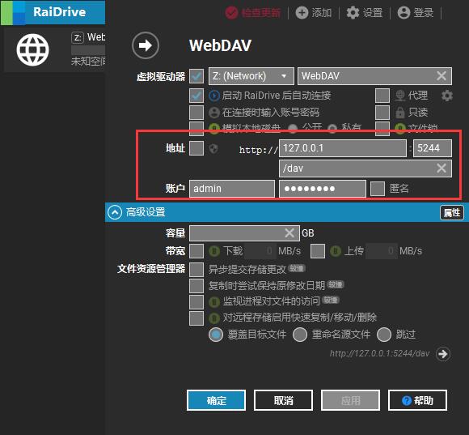This screenshot has width=469, height=435.
Task: Enable 代理 (proxy) checkbox
Action: 382,96
